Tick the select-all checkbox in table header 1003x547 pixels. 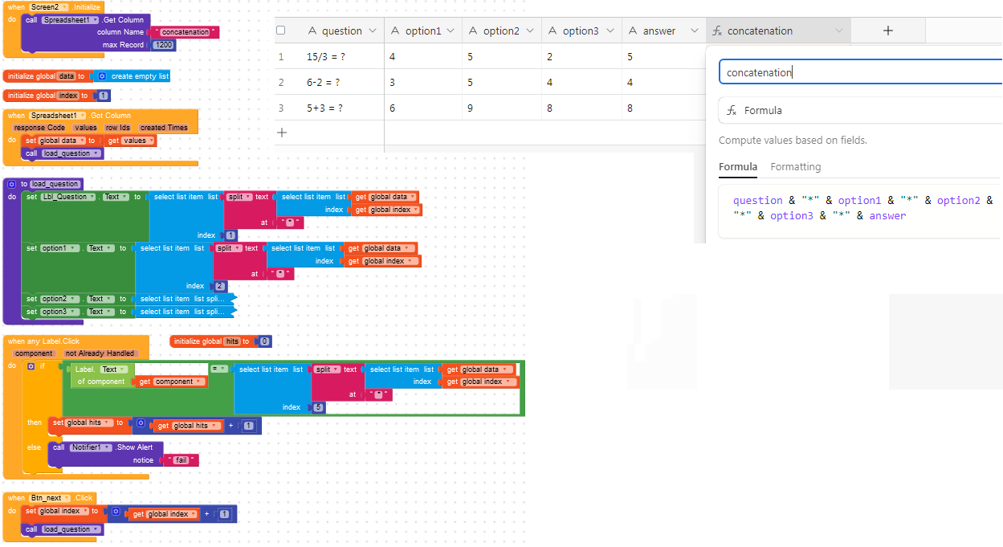point(281,31)
